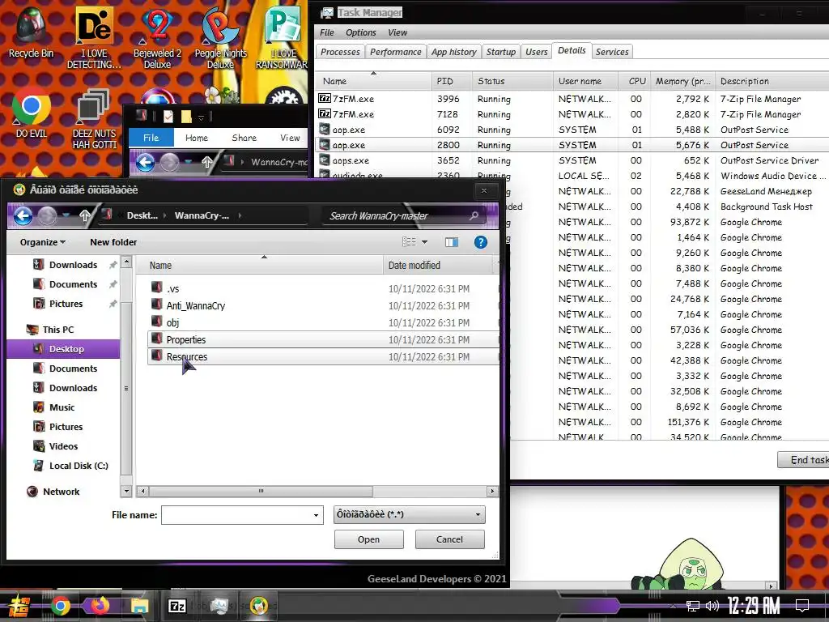
Task: Go up in the Explorer window behind
Action: coord(206,162)
